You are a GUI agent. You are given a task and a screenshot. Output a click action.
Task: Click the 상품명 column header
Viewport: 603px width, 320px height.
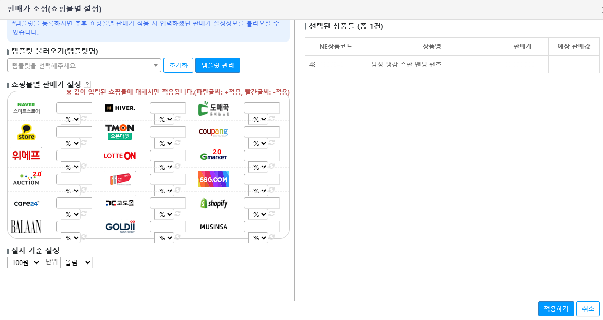point(431,46)
